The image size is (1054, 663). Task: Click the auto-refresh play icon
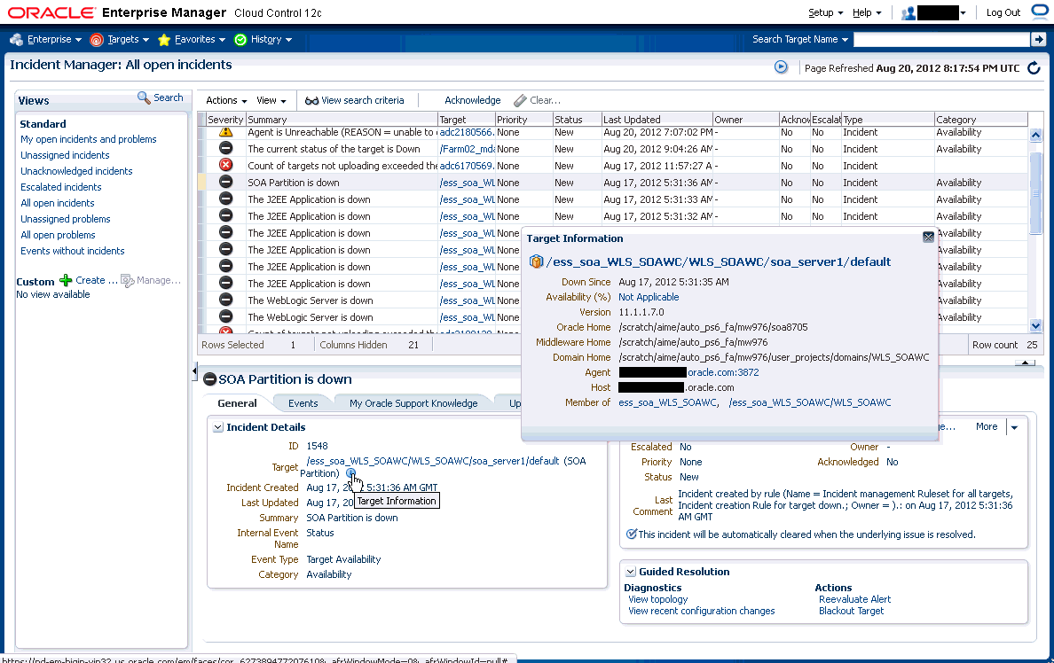(x=781, y=67)
